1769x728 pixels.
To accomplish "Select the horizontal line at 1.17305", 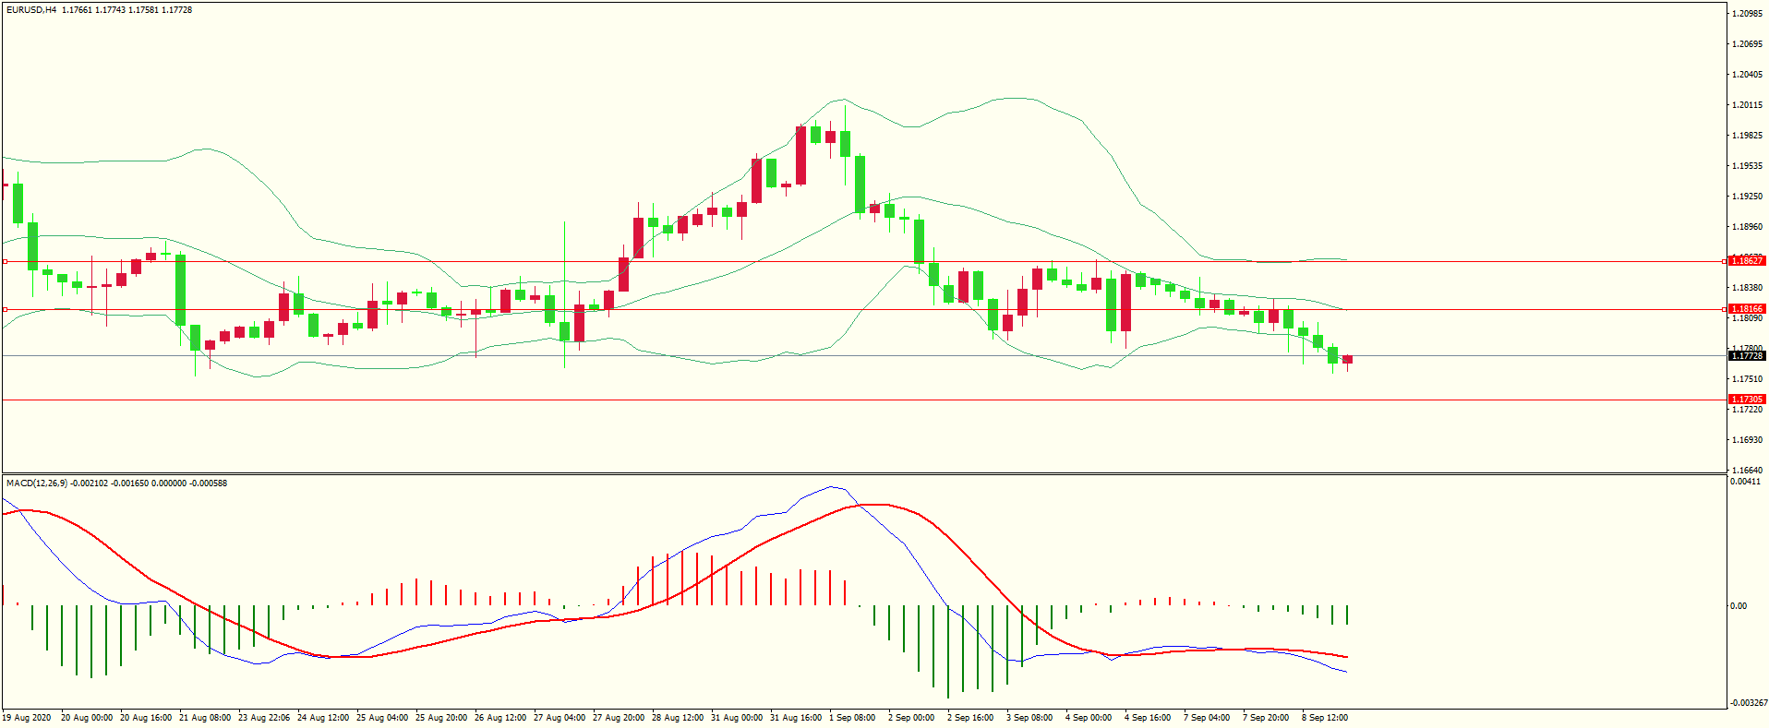I will click(863, 400).
